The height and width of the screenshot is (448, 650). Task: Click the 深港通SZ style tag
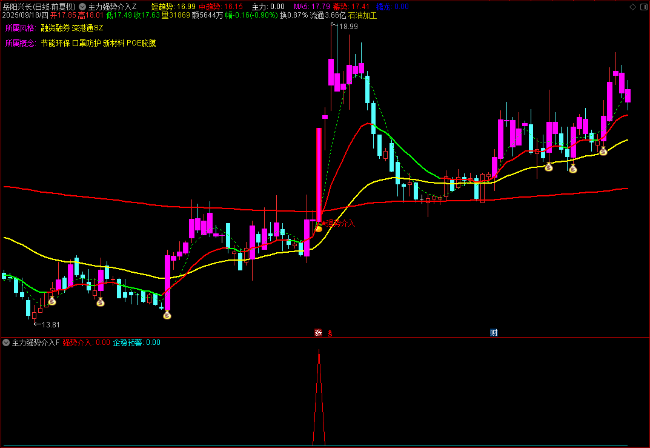point(87,28)
